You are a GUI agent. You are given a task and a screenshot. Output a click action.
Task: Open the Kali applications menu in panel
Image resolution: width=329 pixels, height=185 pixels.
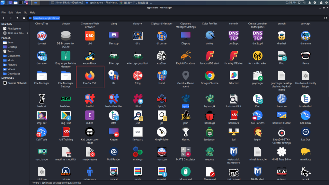[3, 3]
